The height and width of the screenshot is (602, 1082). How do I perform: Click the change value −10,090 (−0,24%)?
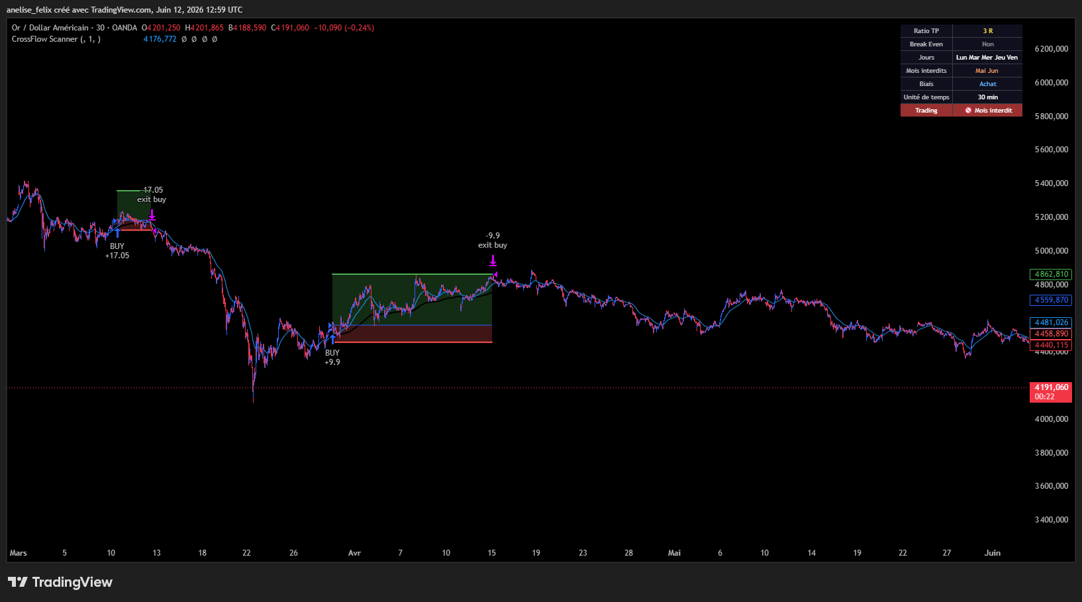click(x=344, y=28)
